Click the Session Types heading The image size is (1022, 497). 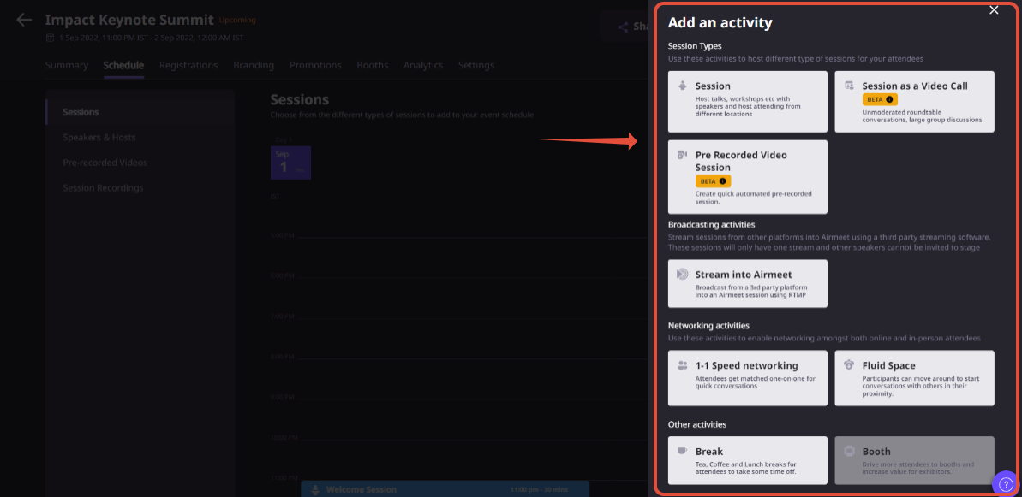(695, 46)
